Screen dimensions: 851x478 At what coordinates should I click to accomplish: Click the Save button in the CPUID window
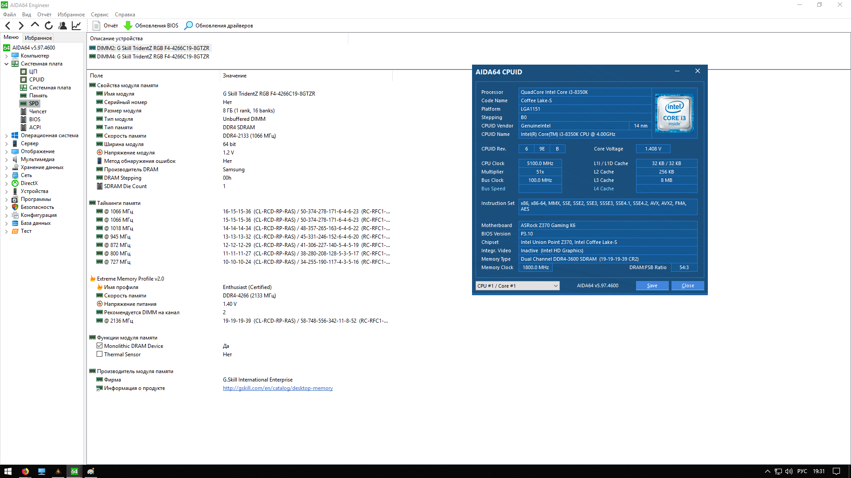pyautogui.click(x=652, y=286)
